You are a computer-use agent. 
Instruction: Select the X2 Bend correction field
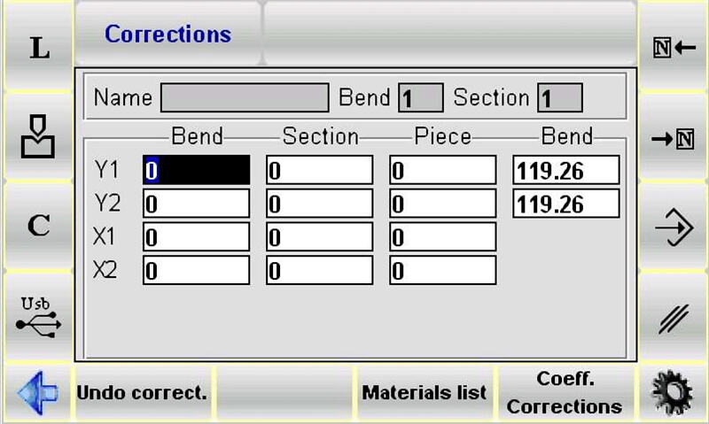196,271
